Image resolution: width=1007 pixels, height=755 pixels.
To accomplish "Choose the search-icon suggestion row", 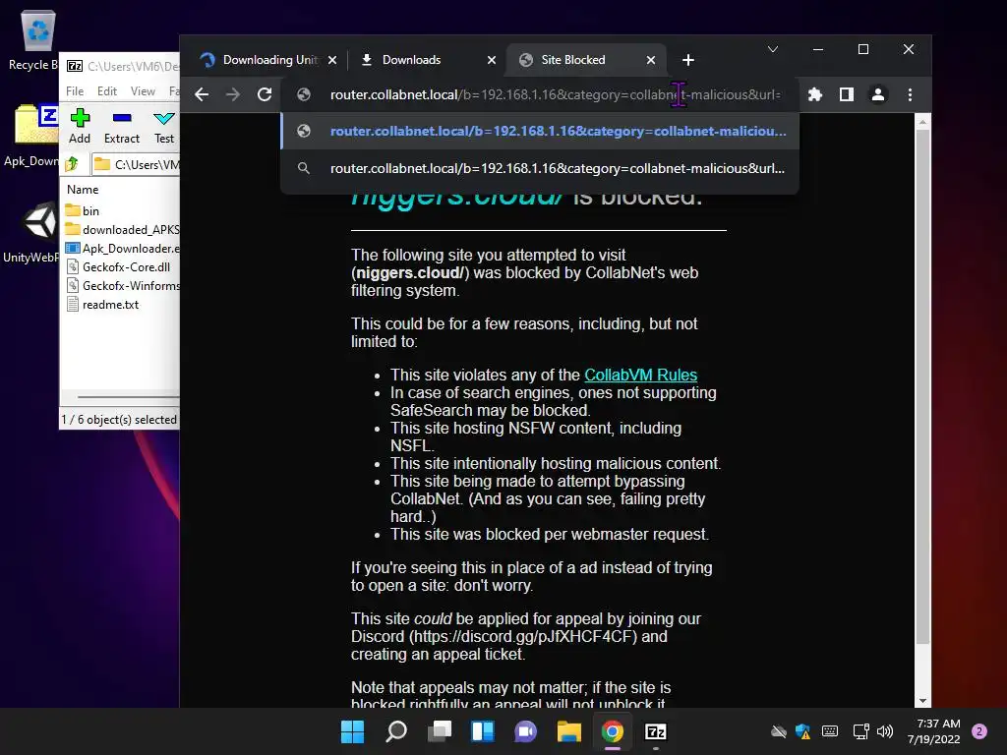I will [540, 168].
